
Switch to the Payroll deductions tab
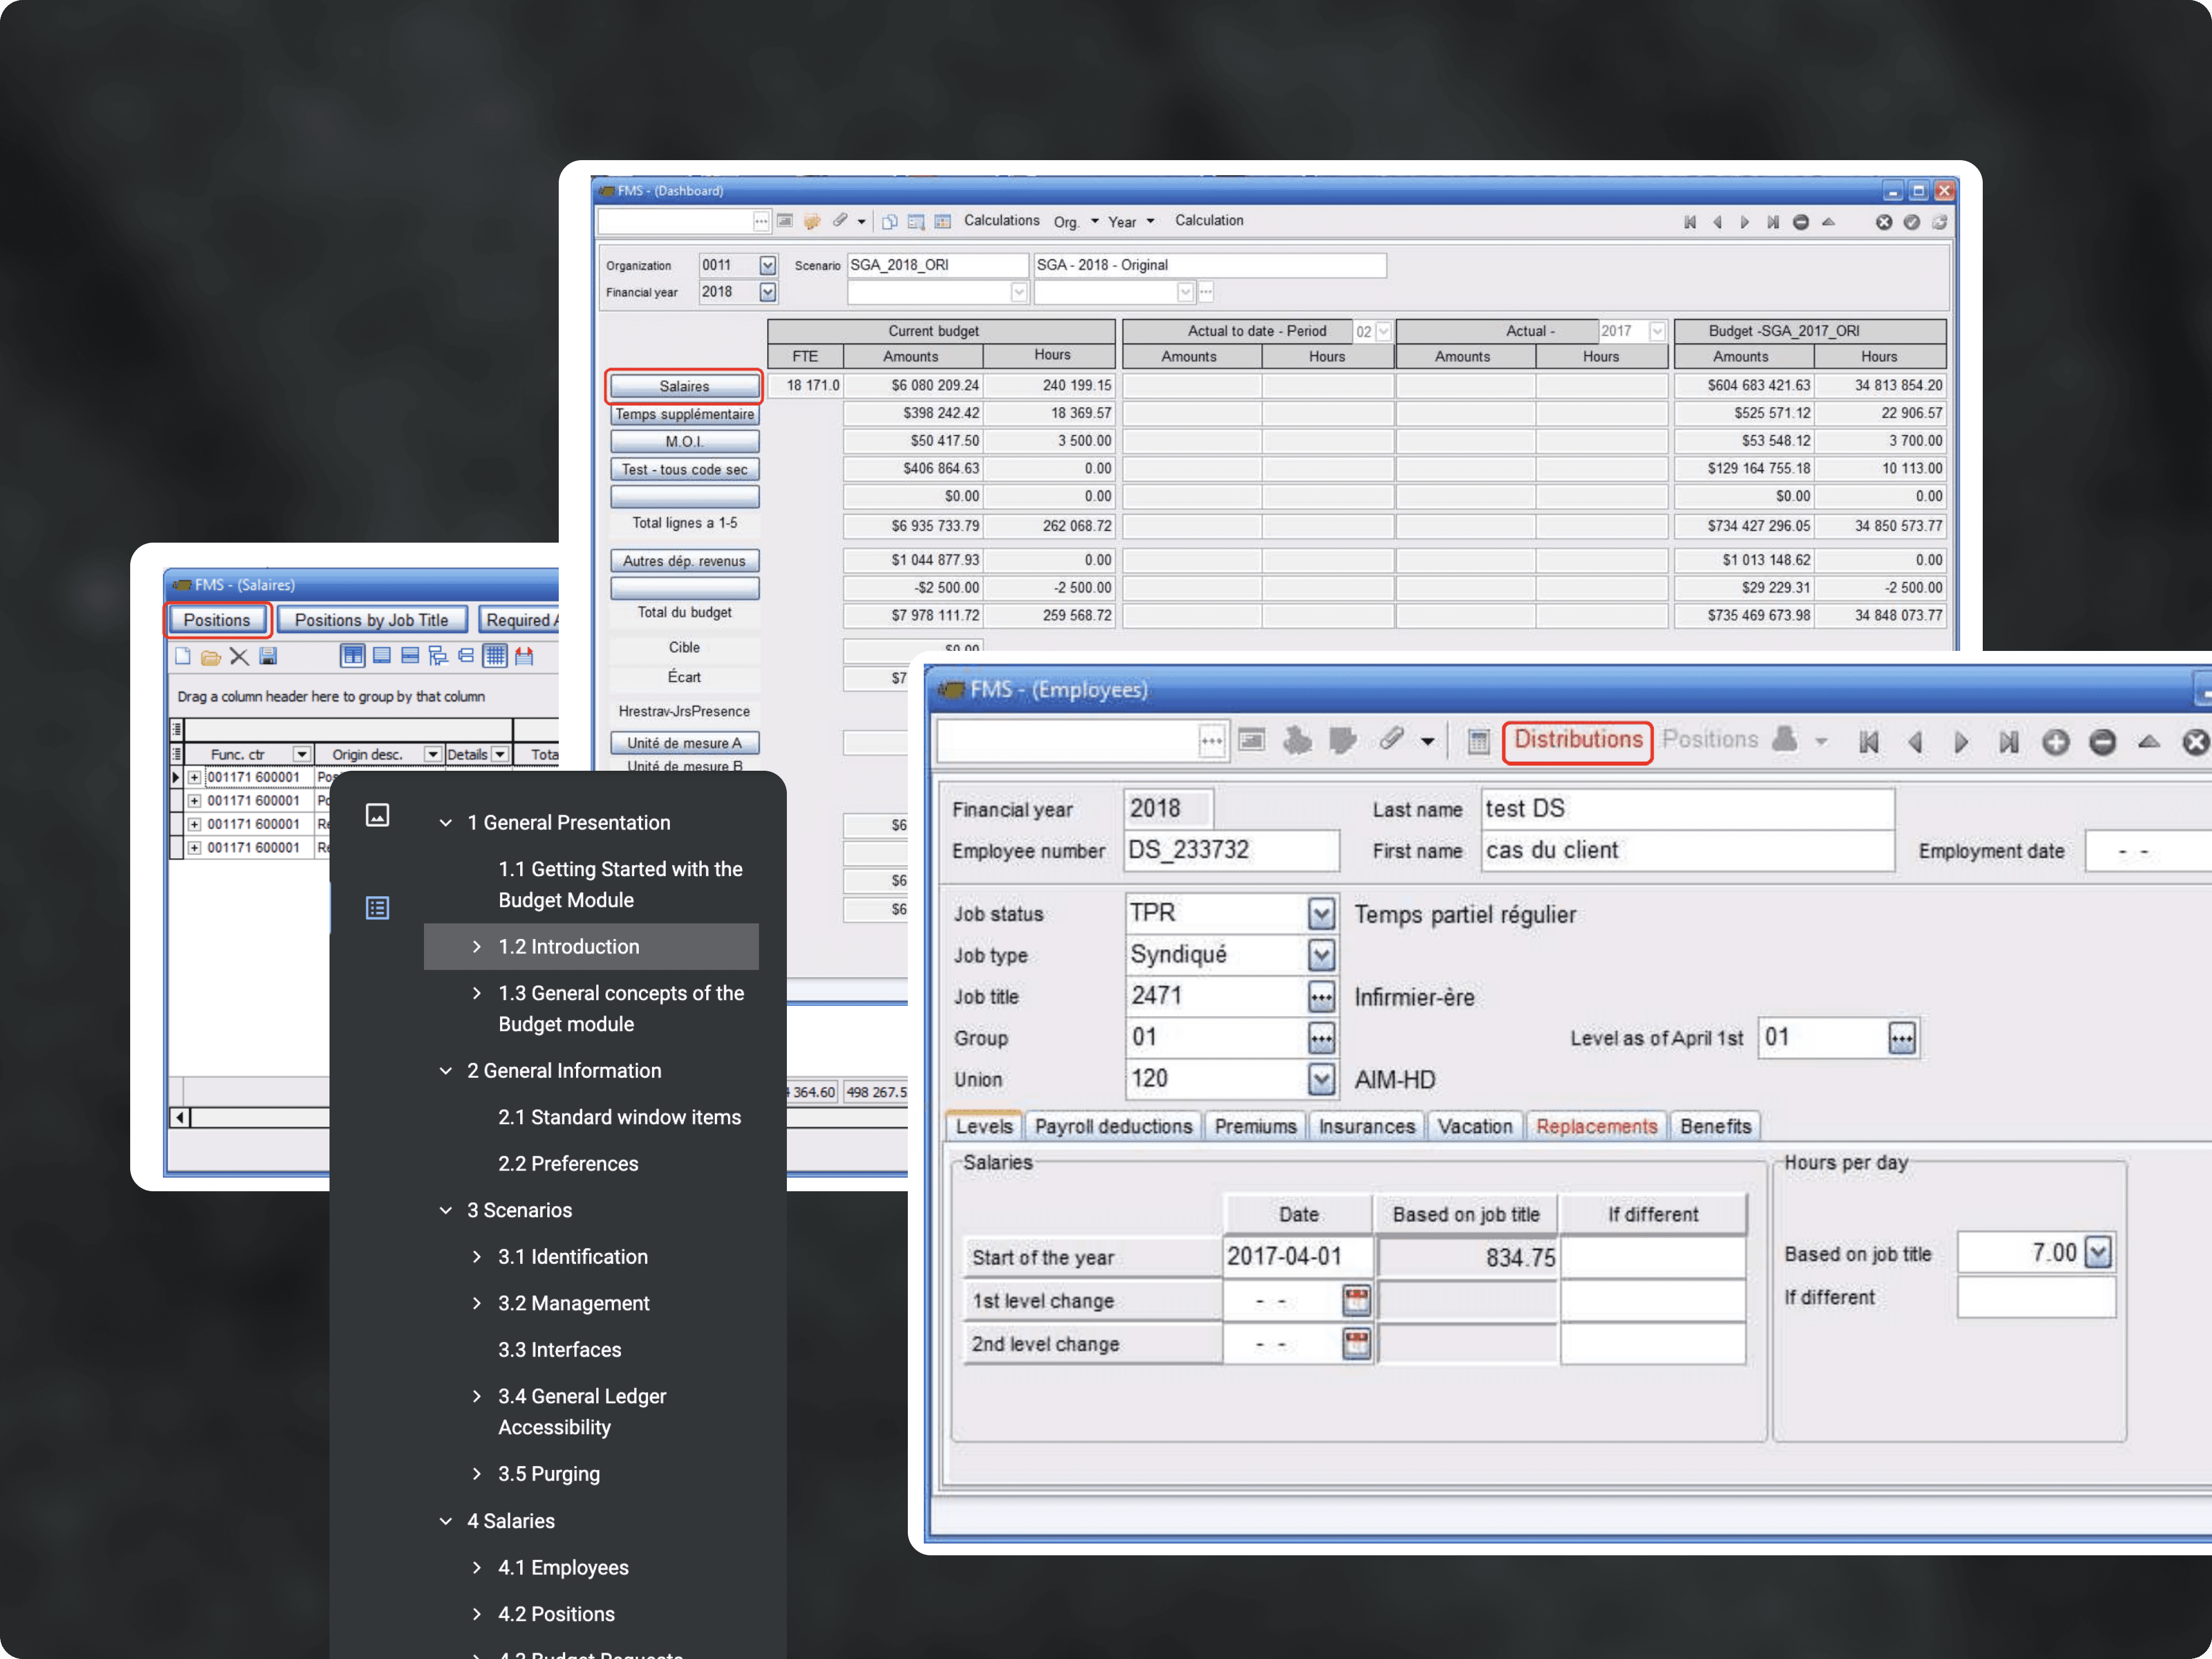click(x=1113, y=1126)
